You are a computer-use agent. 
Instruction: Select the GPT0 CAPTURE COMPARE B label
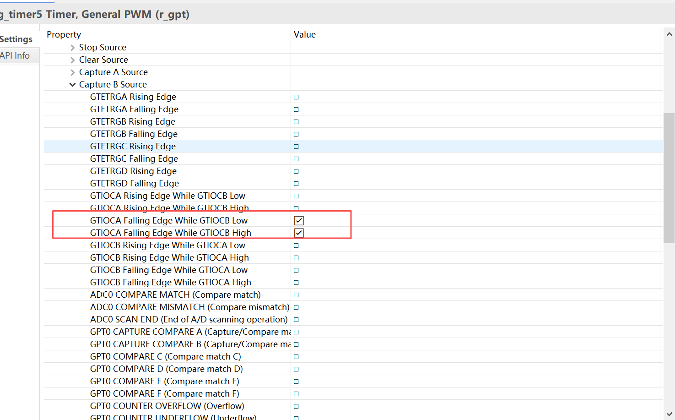(x=190, y=344)
